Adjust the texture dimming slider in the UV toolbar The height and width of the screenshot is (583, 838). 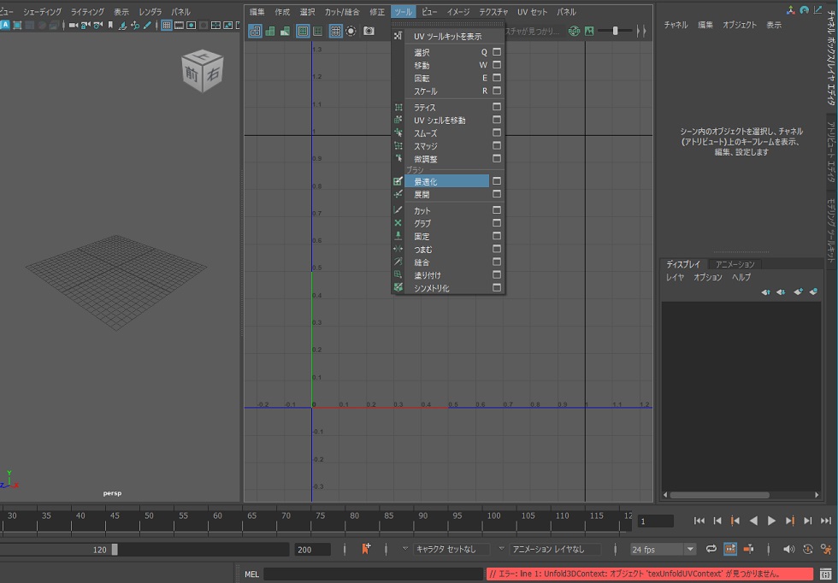[x=616, y=31]
